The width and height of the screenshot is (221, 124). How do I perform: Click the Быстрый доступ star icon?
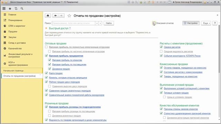click(x=46, y=28)
